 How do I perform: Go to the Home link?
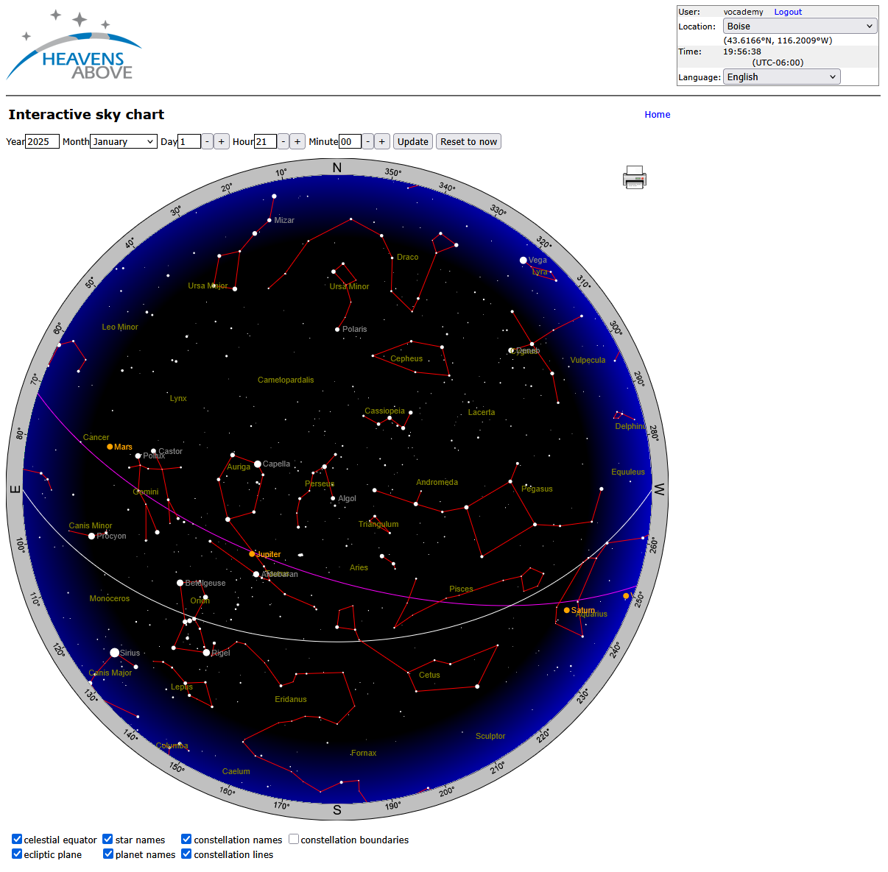pos(658,114)
